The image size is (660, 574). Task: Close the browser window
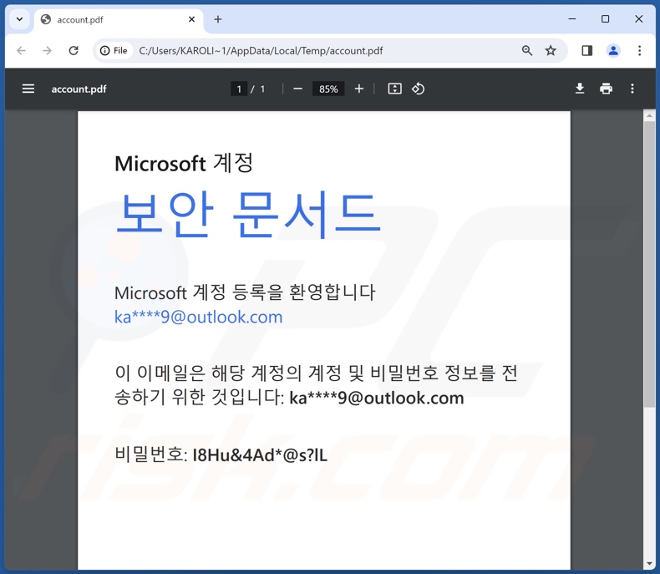click(638, 19)
